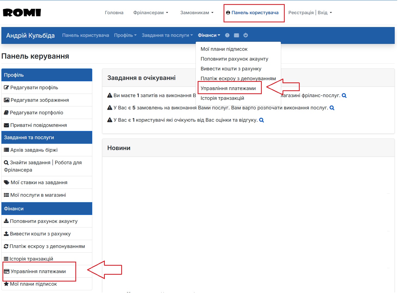404x293 pixels.
Task: Click the image icon beside Редагувати зображення
Action: pyautogui.click(x=6, y=100)
